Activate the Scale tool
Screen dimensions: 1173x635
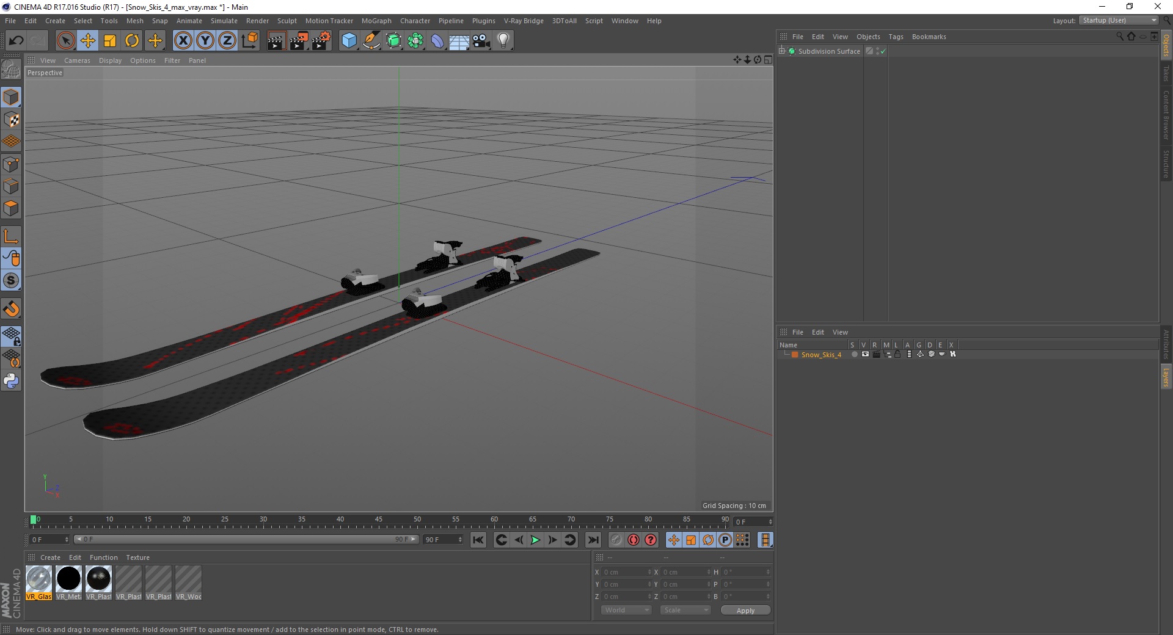110,41
